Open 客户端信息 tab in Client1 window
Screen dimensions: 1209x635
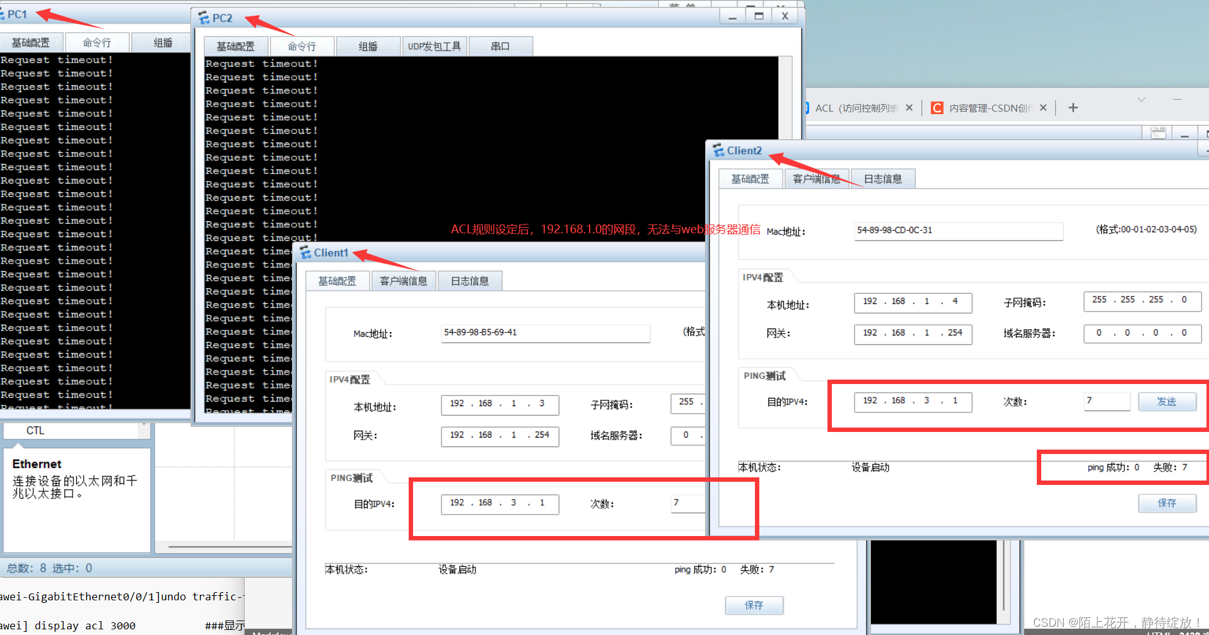click(x=404, y=281)
